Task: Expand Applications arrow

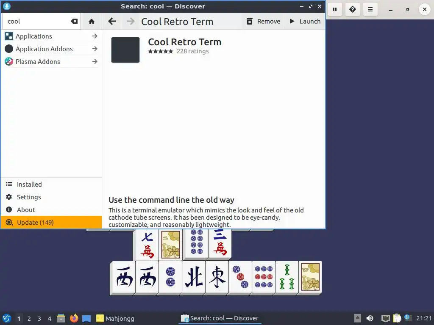Action: (95, 36)
